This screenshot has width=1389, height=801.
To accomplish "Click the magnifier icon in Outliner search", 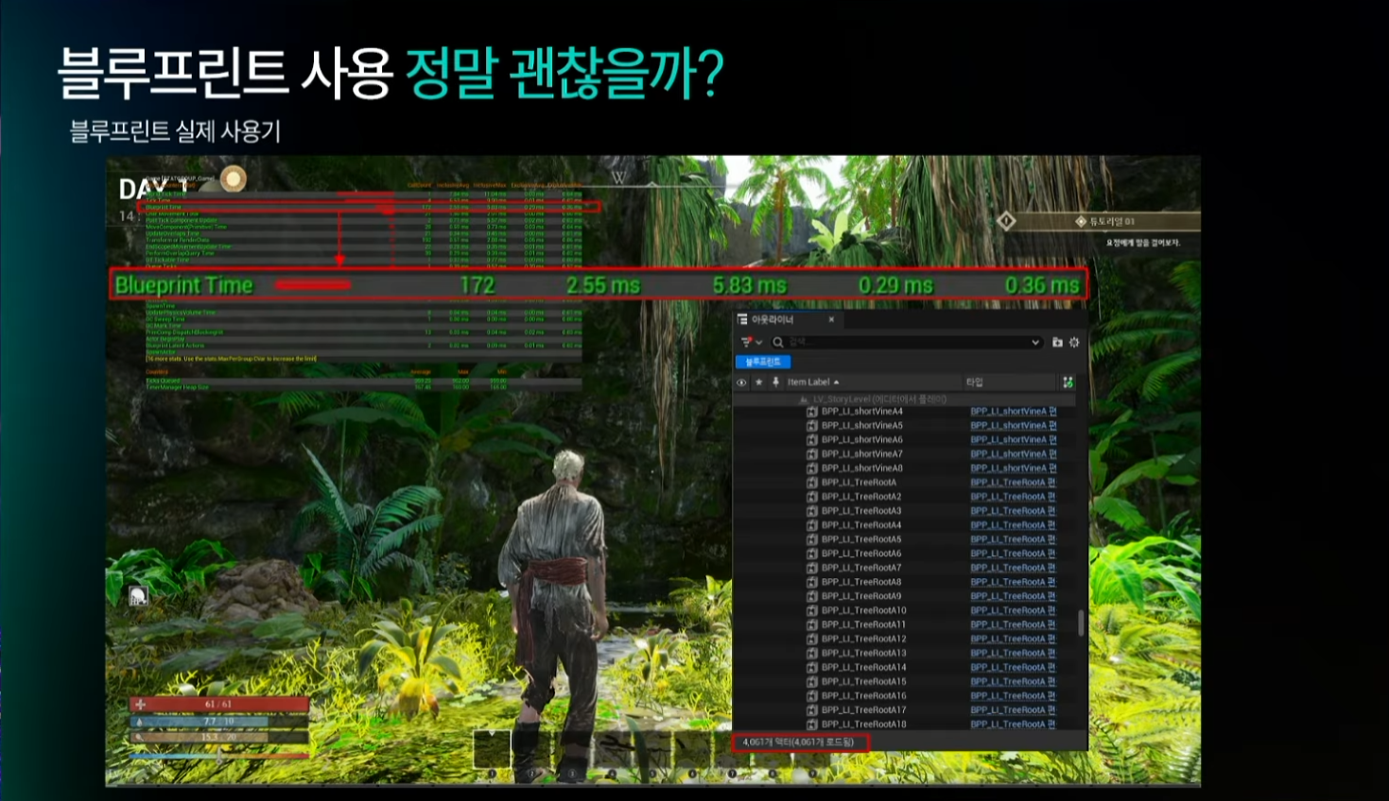I will [778, 342].
